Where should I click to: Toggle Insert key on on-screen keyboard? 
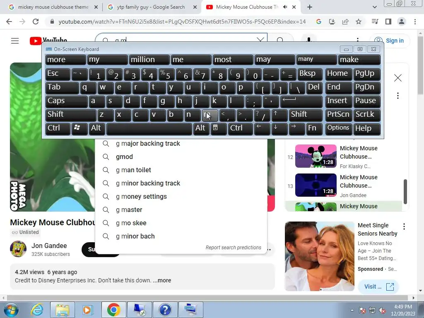[x=339, y=101]
